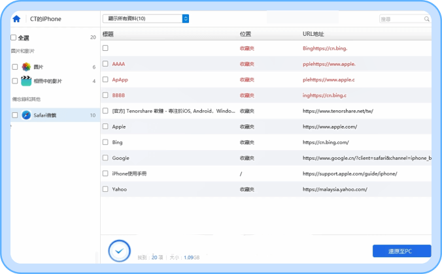Select the Safari bookmarks sidebar item
This screenshot has height=274, width=442.
(x=55, y=115)
